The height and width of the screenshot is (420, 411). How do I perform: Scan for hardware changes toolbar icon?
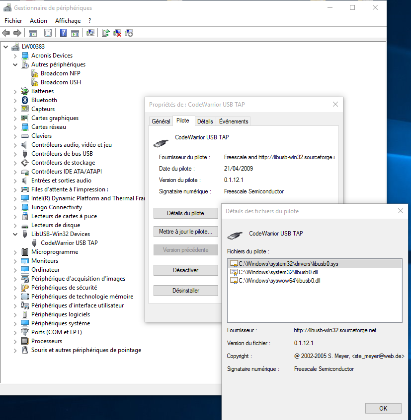pos(90,33)
